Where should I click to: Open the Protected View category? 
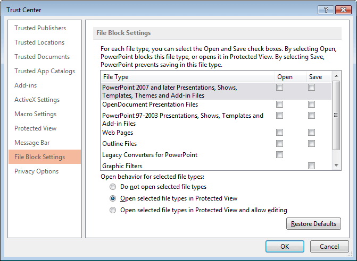[x=37, y=128]
